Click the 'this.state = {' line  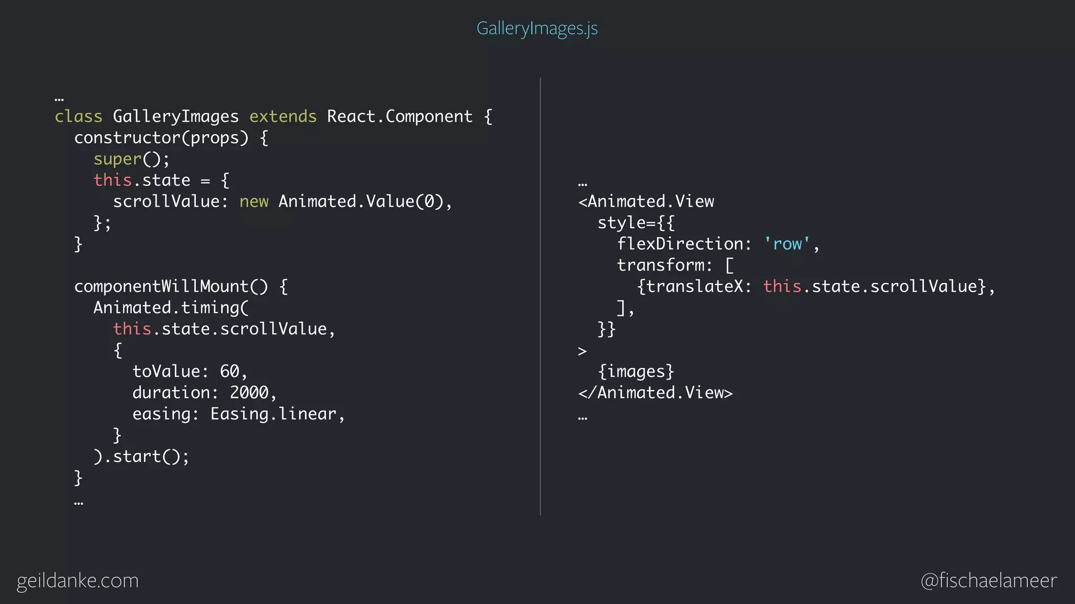162,180
